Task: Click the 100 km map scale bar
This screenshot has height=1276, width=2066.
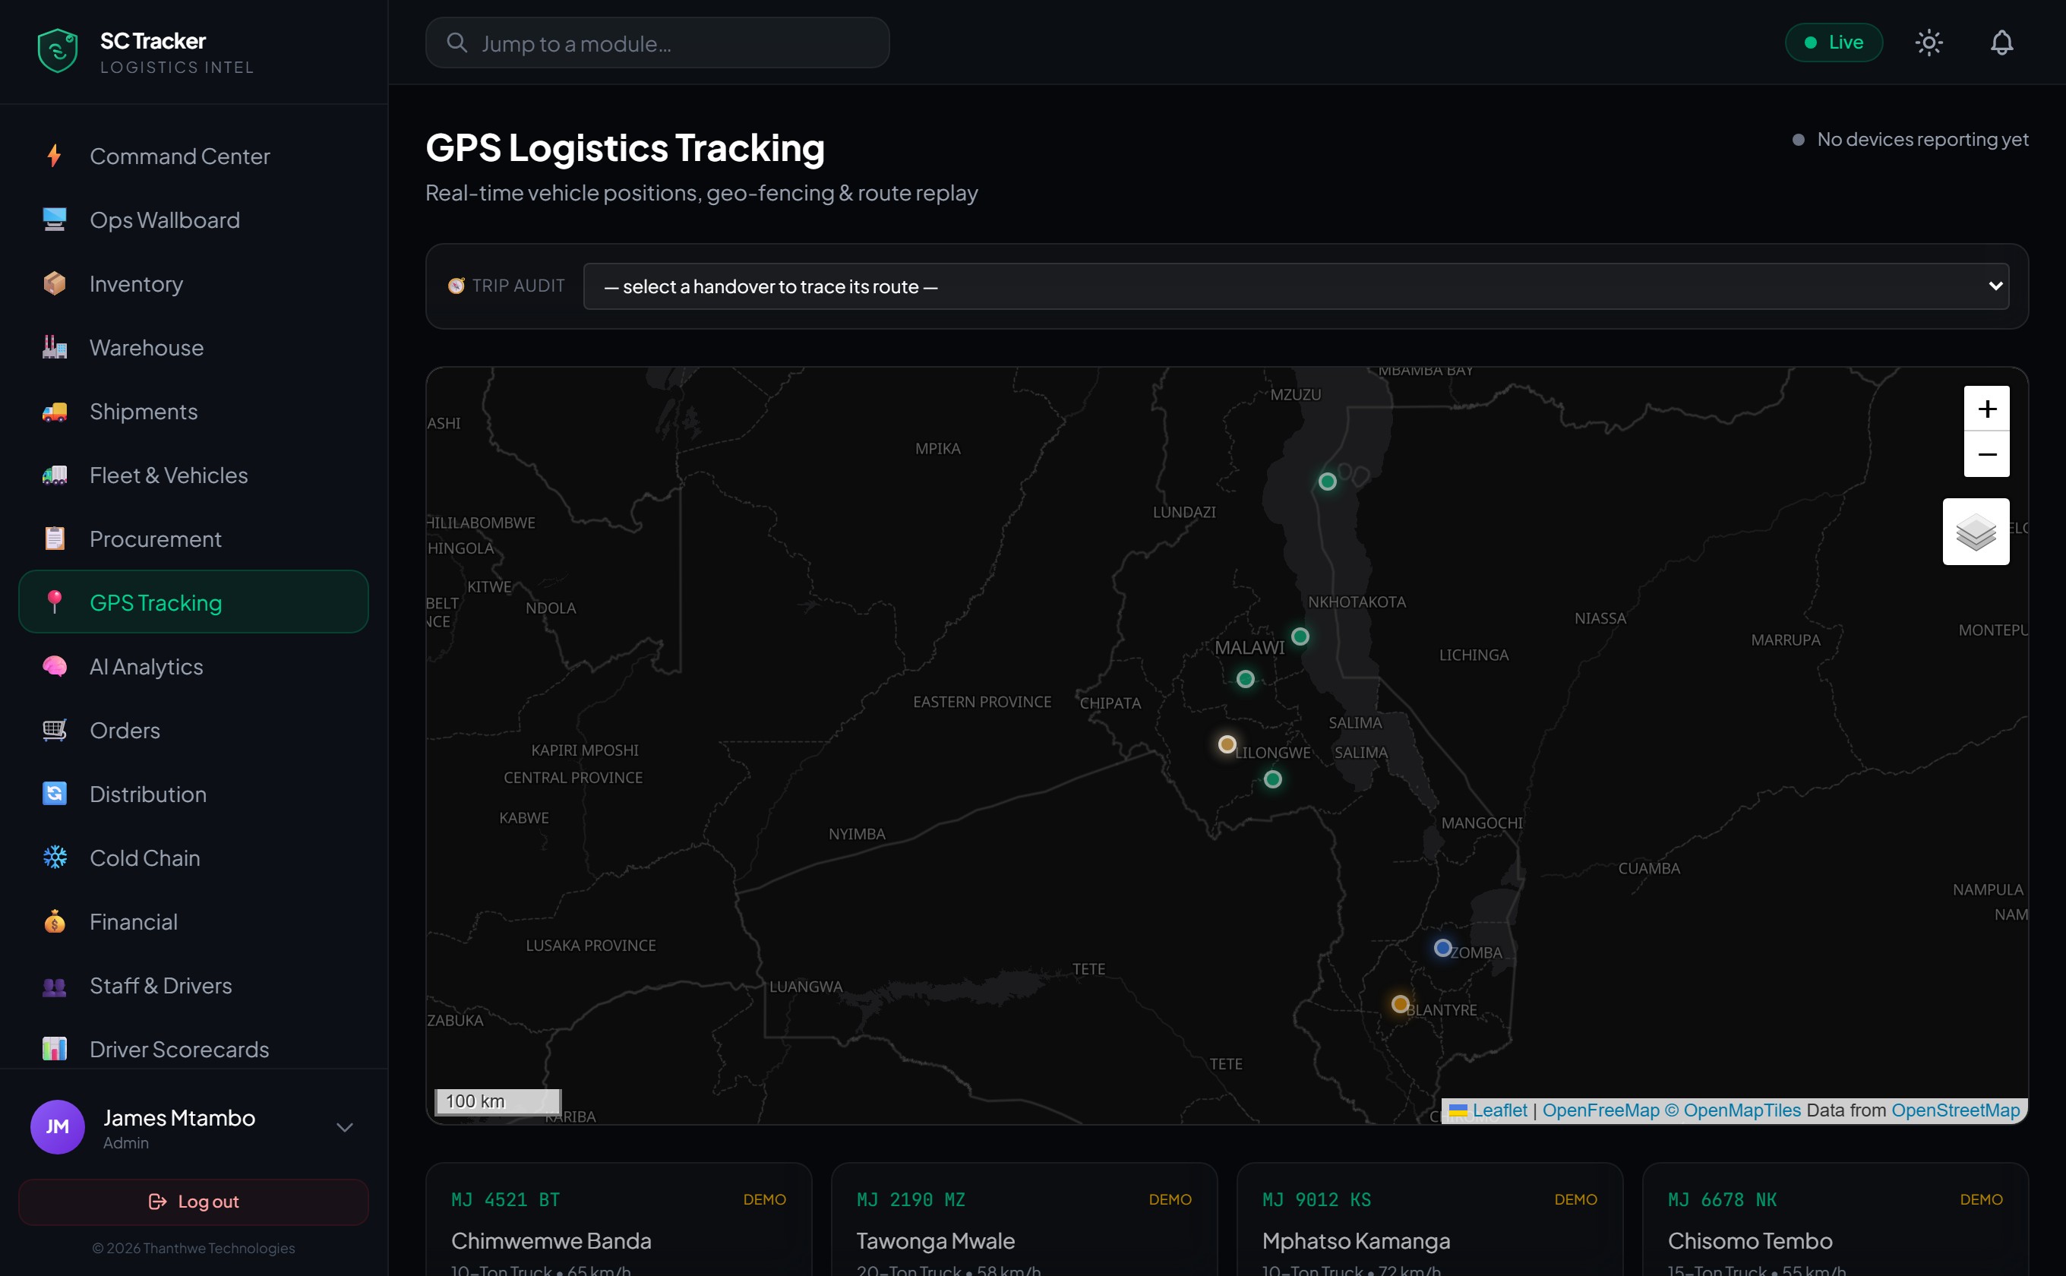Action: (497, 1101)
